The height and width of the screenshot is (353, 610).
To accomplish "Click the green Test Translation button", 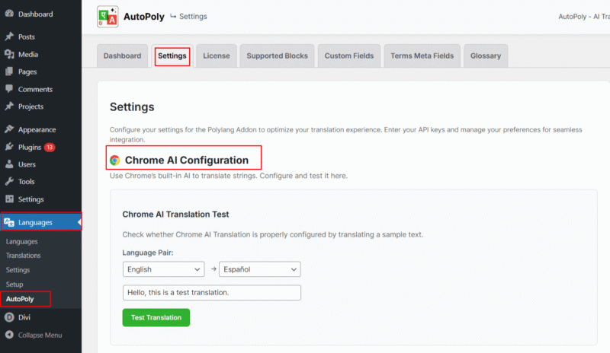I will tap(156, 318).
